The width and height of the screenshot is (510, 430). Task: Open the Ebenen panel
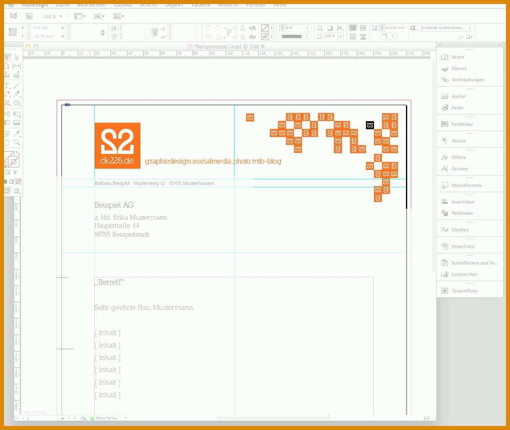(470, 68)
